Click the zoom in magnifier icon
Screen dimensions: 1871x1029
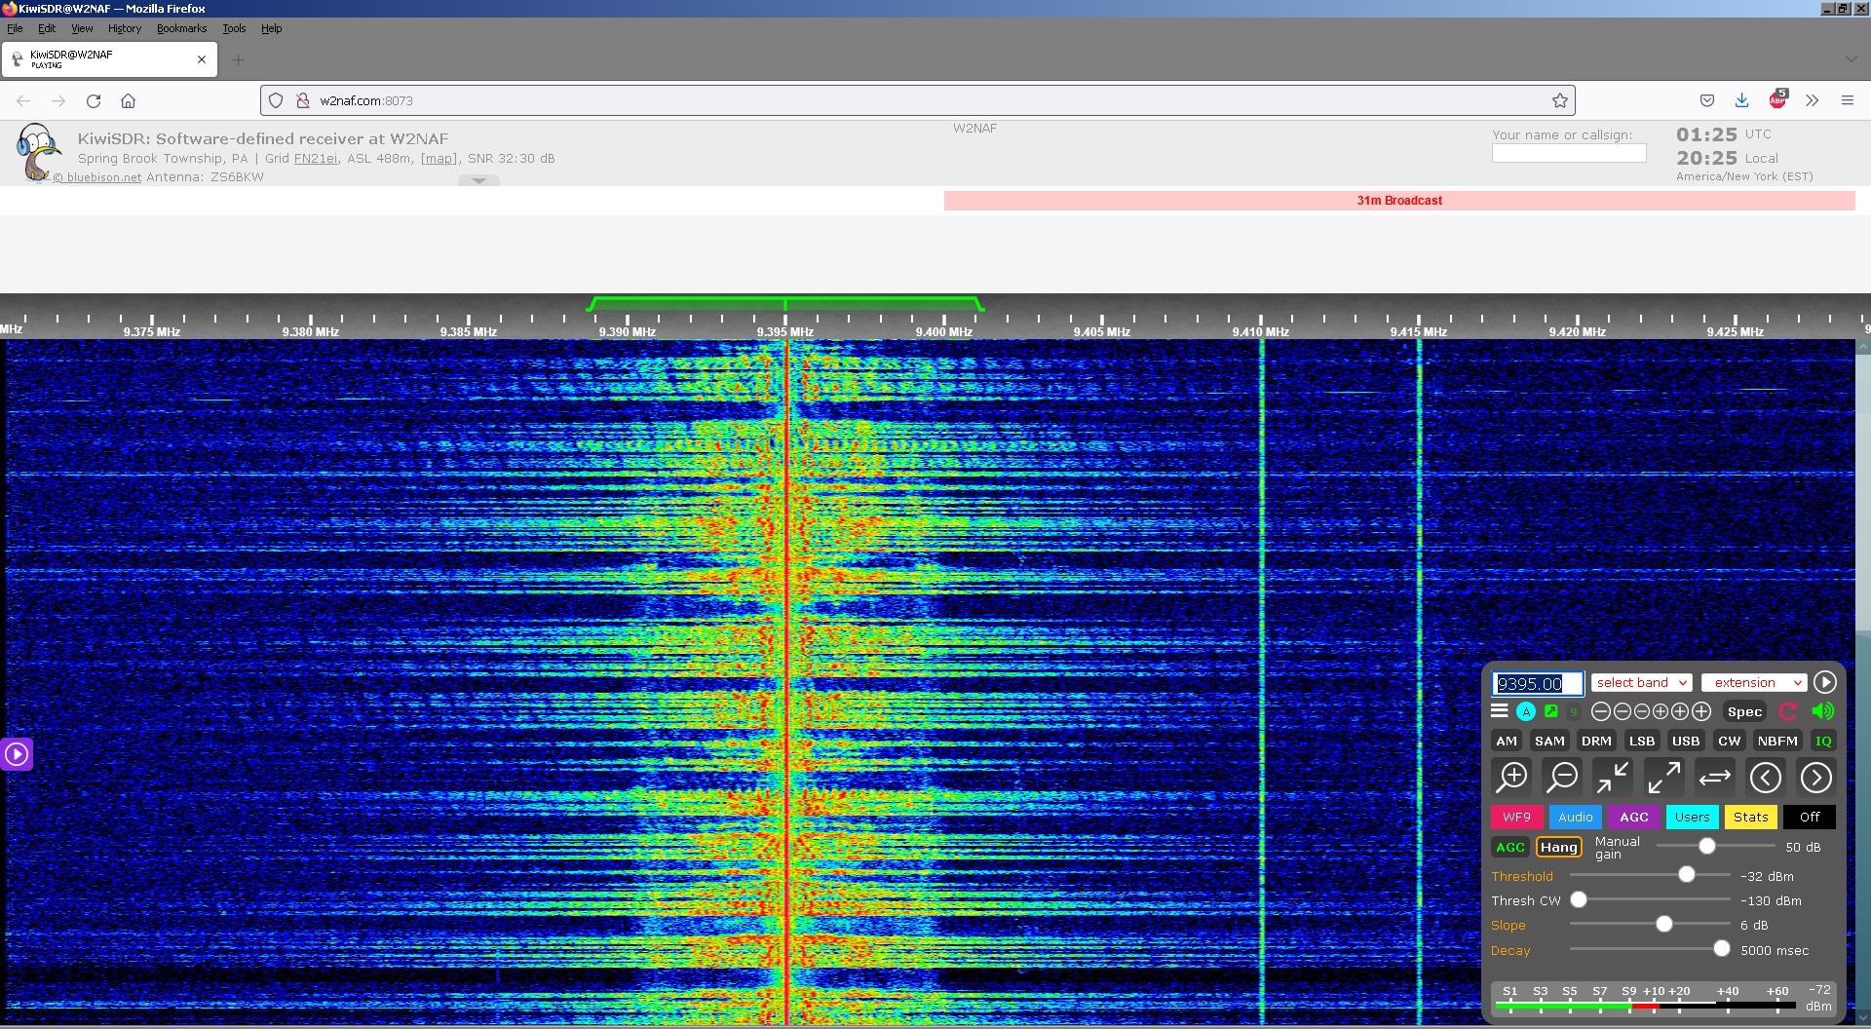pyautogui.click(x=1513, y=778)
